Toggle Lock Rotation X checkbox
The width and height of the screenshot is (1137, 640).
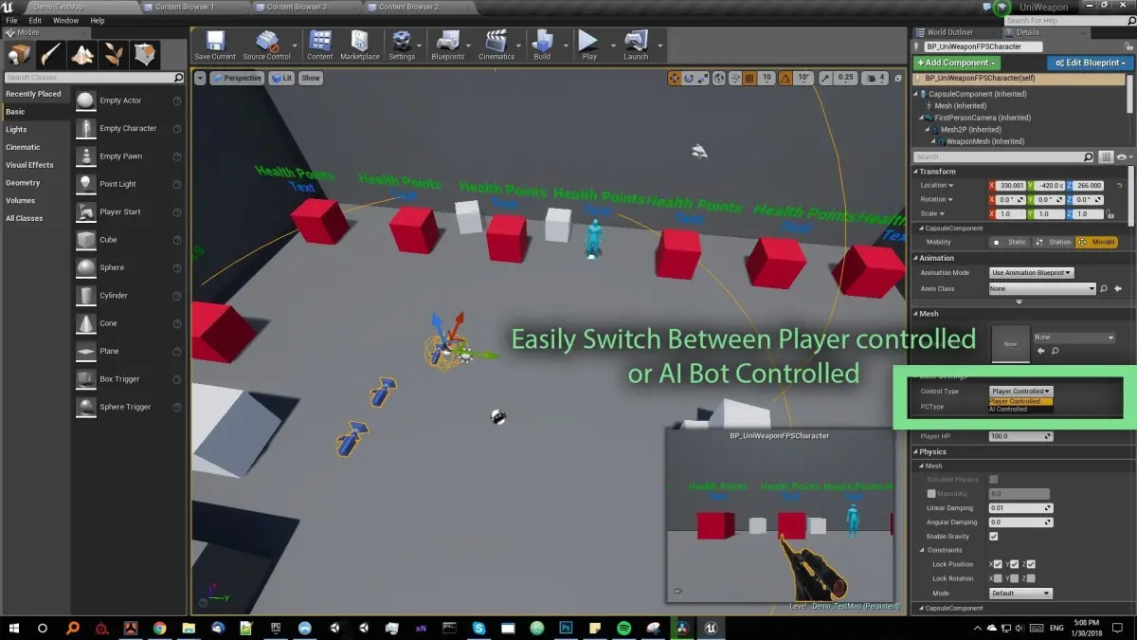[x=998, y=578]
